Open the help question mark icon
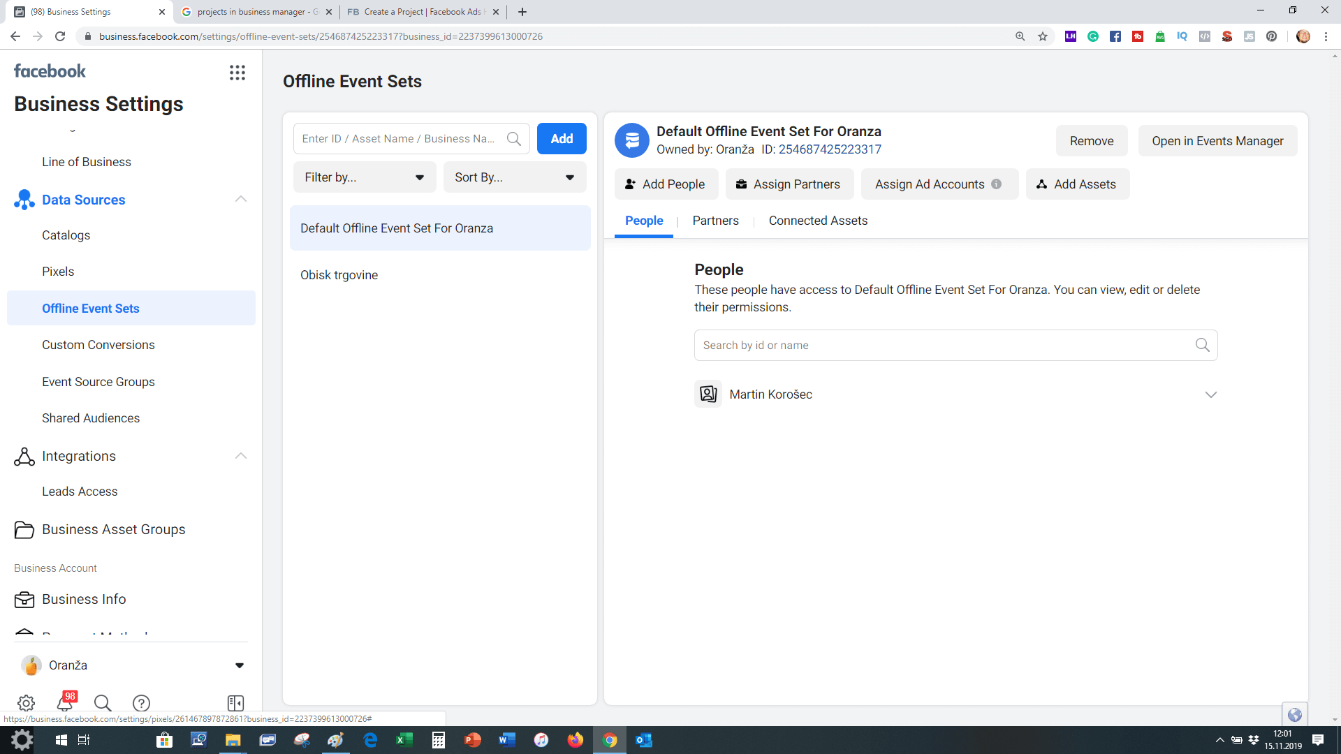The height and width of the screenshot is (754, 1341). tap(141, 702)
